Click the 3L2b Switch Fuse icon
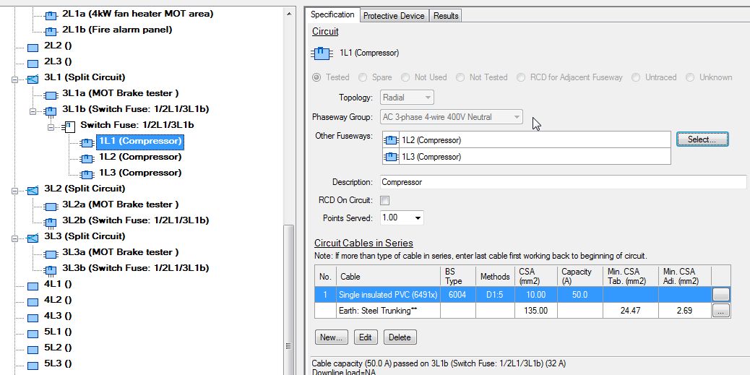This screenshot has height=375, width=750. 51,223
